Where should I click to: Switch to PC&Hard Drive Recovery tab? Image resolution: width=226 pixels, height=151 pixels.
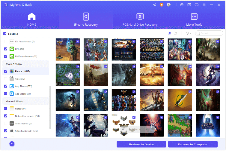coord(140,20)
